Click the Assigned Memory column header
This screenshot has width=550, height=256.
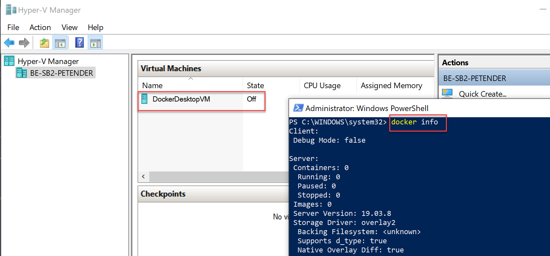(x=391, y=86)
